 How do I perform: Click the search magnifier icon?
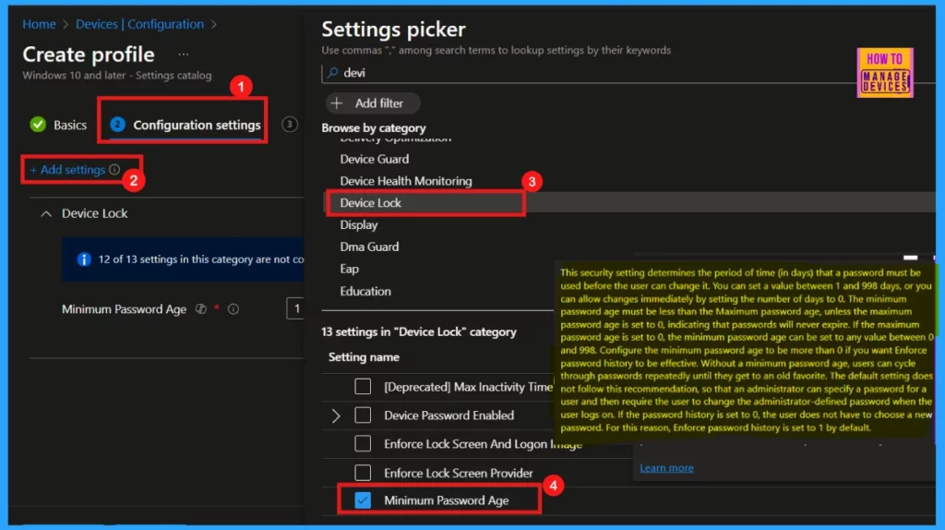tap(332, 73)
